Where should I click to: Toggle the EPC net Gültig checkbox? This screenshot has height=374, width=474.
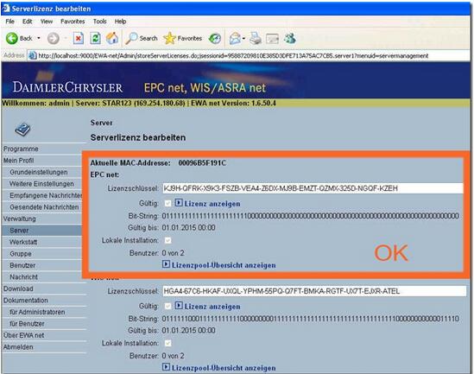point(167,203)
